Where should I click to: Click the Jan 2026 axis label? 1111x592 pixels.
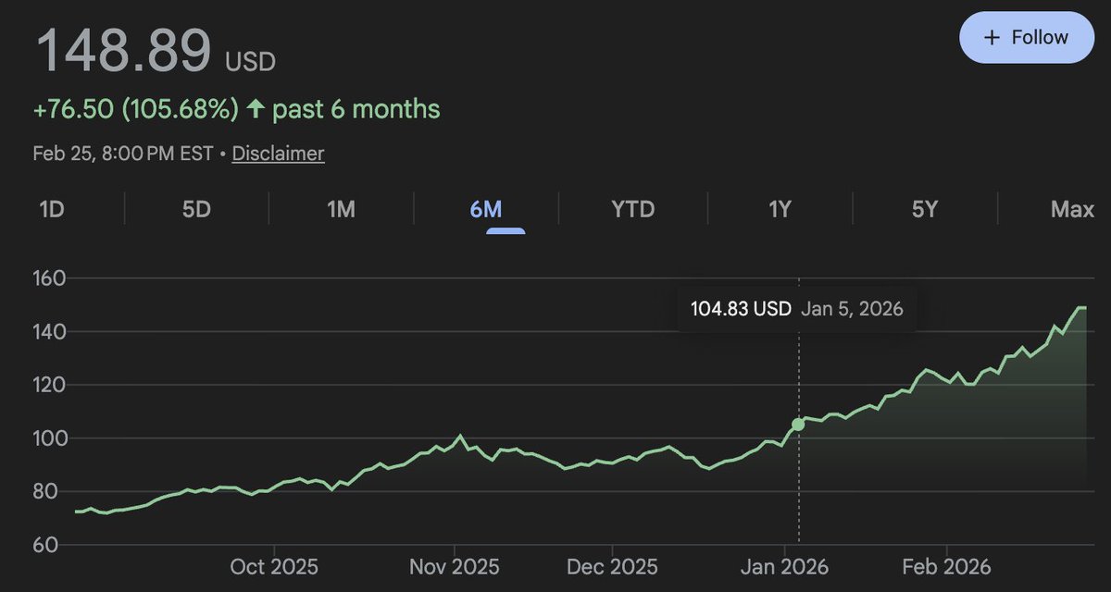pos(785,566)
